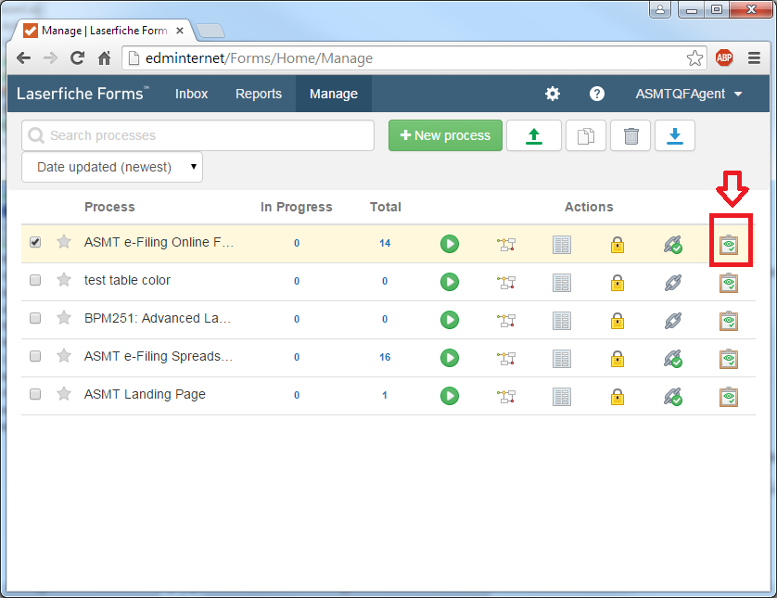Star the ASMT e-Filing Spreads process
Image resolution: width=777 pixels, height=598 pixels.
[x=64, y=356]
